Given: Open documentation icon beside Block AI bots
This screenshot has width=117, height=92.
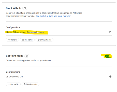Looking at the screenshot, I should pyautogui.click(x=25, y=8).
